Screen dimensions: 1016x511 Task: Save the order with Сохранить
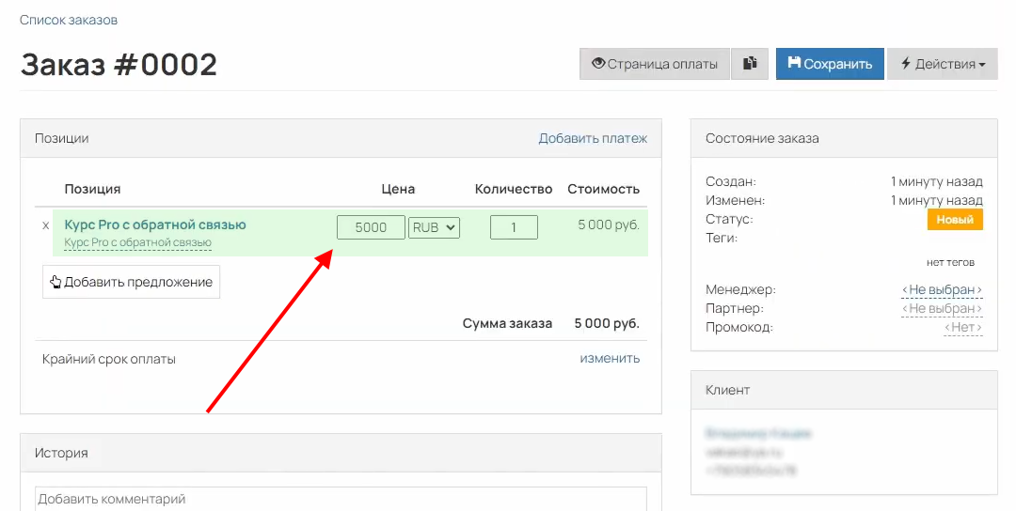coord(830,64)
